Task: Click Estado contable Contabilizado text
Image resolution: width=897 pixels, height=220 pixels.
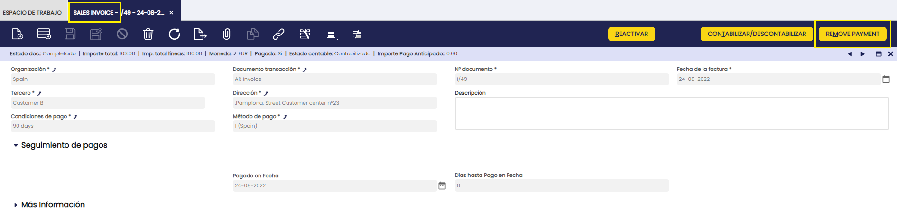Action: pyautogui.click(x=330, y=54)
